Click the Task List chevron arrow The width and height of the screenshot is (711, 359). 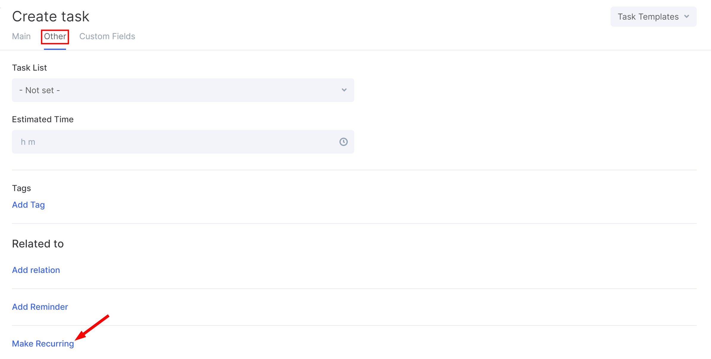[x=344, y=90]
